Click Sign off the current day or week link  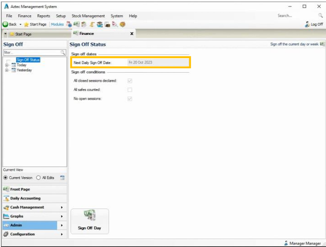tap(294, 44)
